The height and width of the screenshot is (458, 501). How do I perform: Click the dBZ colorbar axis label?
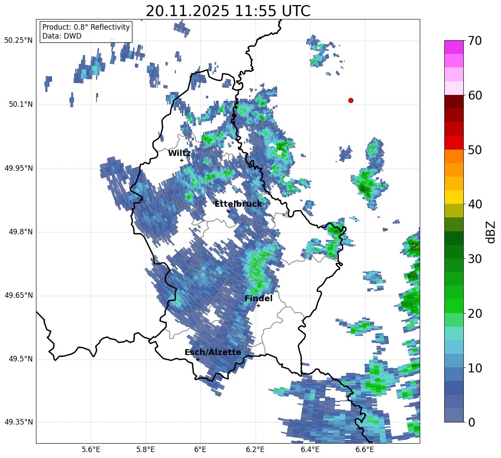pyautogui.click(x=491, y=232)
